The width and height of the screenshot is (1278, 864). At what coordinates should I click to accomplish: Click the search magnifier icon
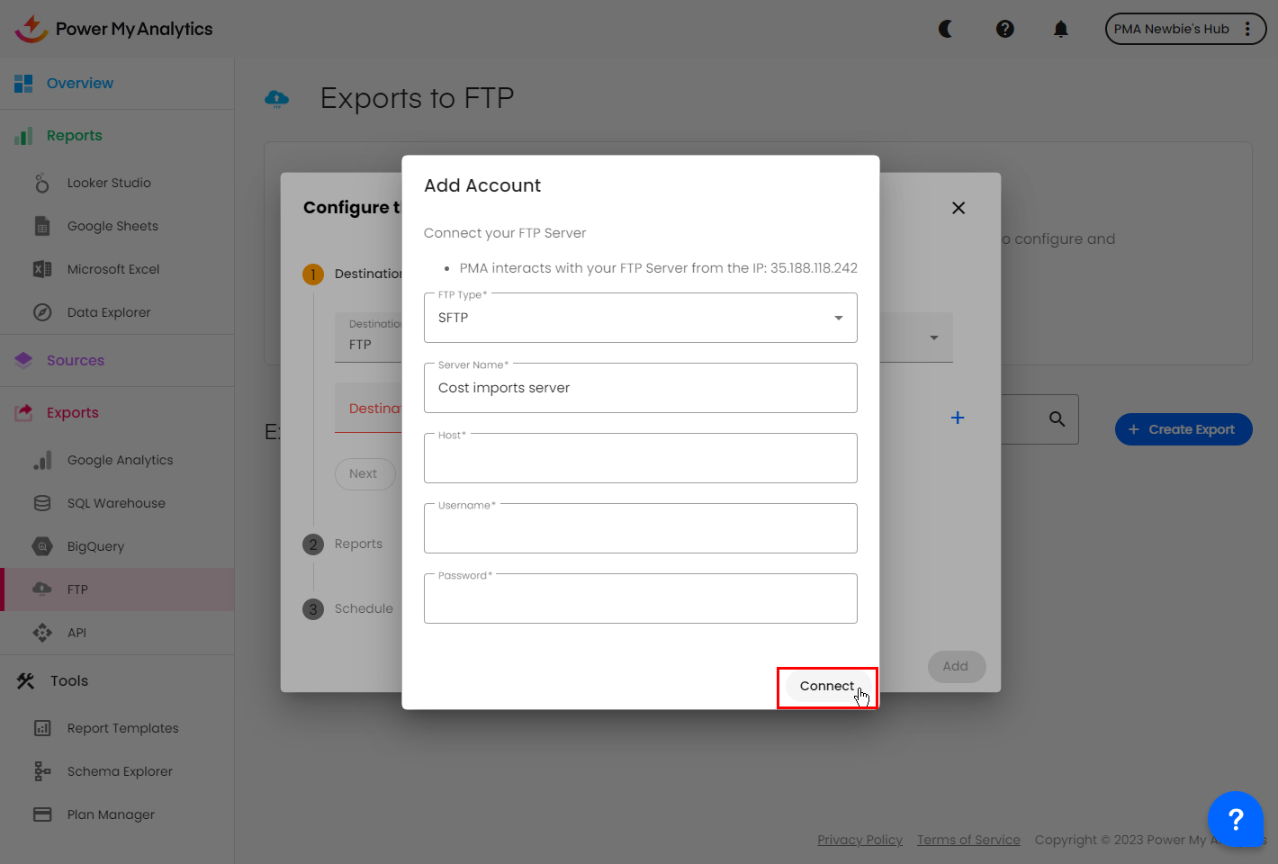pyautogui.click(x=1057, y=418)
